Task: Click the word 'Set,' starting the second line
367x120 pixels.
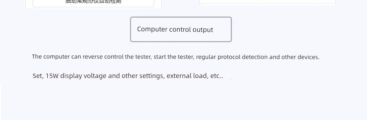Action: [38, 76]
